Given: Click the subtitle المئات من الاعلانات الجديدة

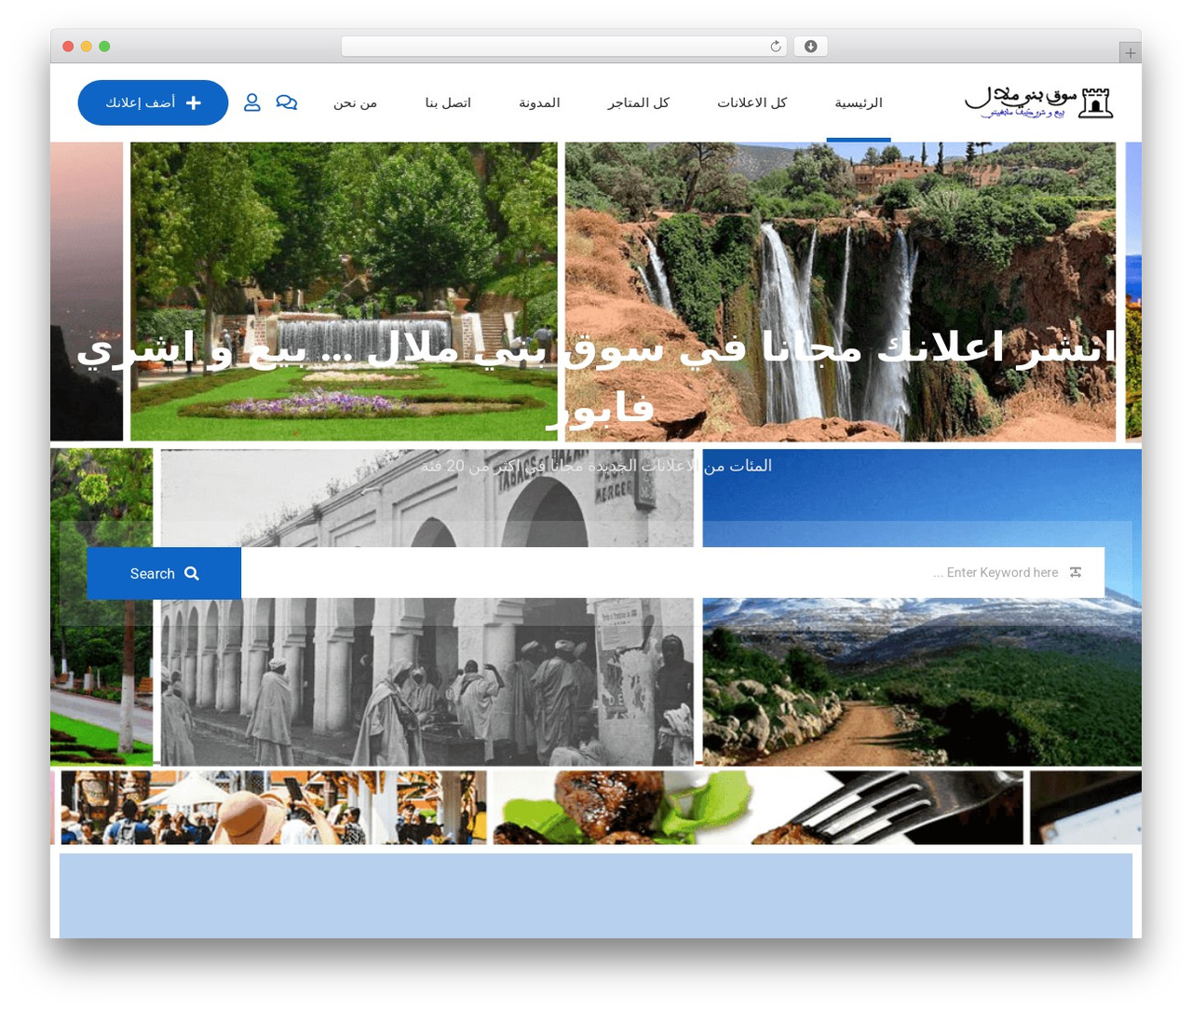Looking at the screenshot, I should [x=596, y=465].
